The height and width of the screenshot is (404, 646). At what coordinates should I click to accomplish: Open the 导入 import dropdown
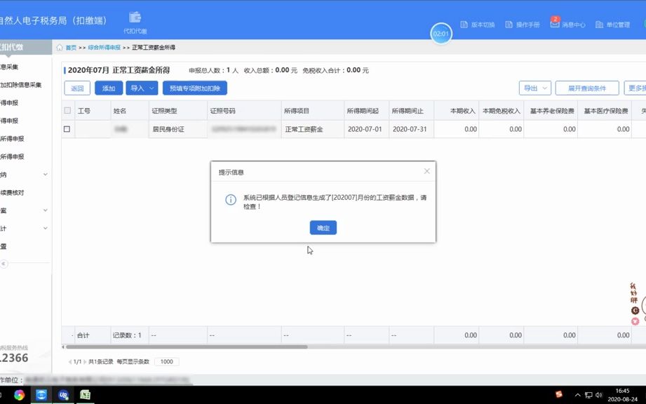[x=142, y=88]
